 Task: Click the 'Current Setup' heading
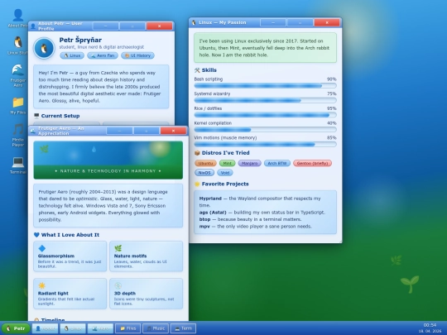(x=60, y=116)
